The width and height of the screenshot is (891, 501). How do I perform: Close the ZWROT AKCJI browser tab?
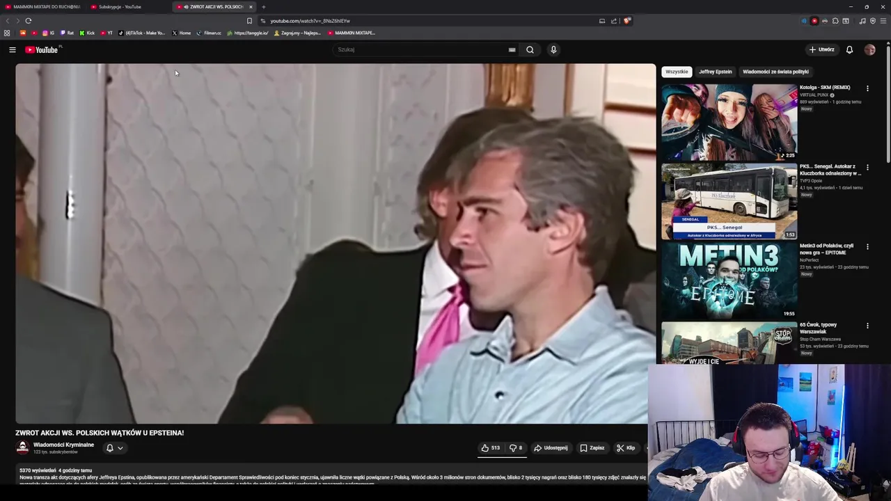pyautogui.click(x=251, y=7)
